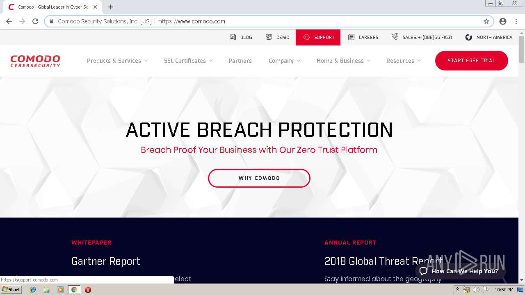Open the CAREERS link

[x=369, y=37]
